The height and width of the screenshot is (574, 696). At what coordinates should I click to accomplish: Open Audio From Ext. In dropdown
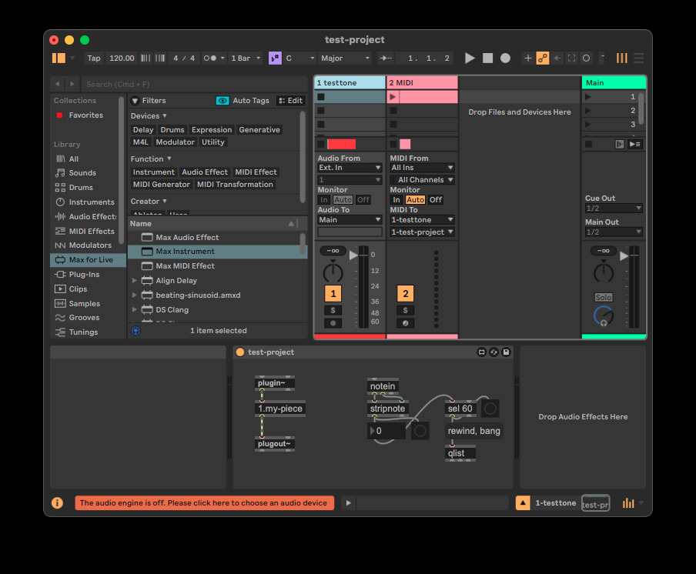350,168
